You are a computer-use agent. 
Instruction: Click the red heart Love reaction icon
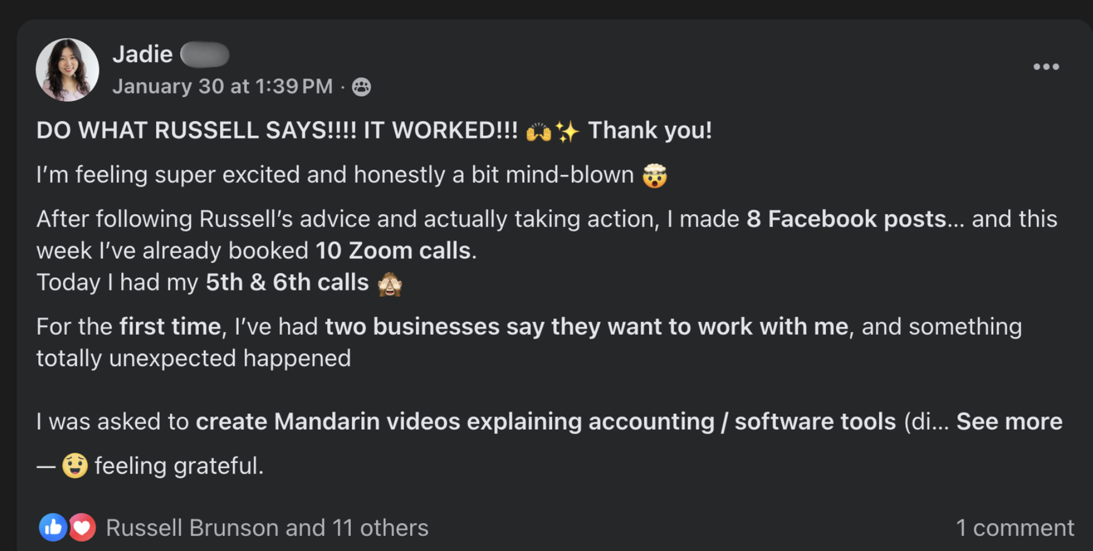coord(82,527)
